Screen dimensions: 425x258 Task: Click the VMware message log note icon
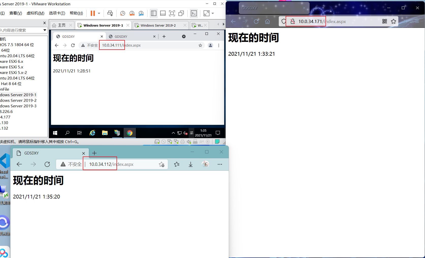[x=217, y=142]
